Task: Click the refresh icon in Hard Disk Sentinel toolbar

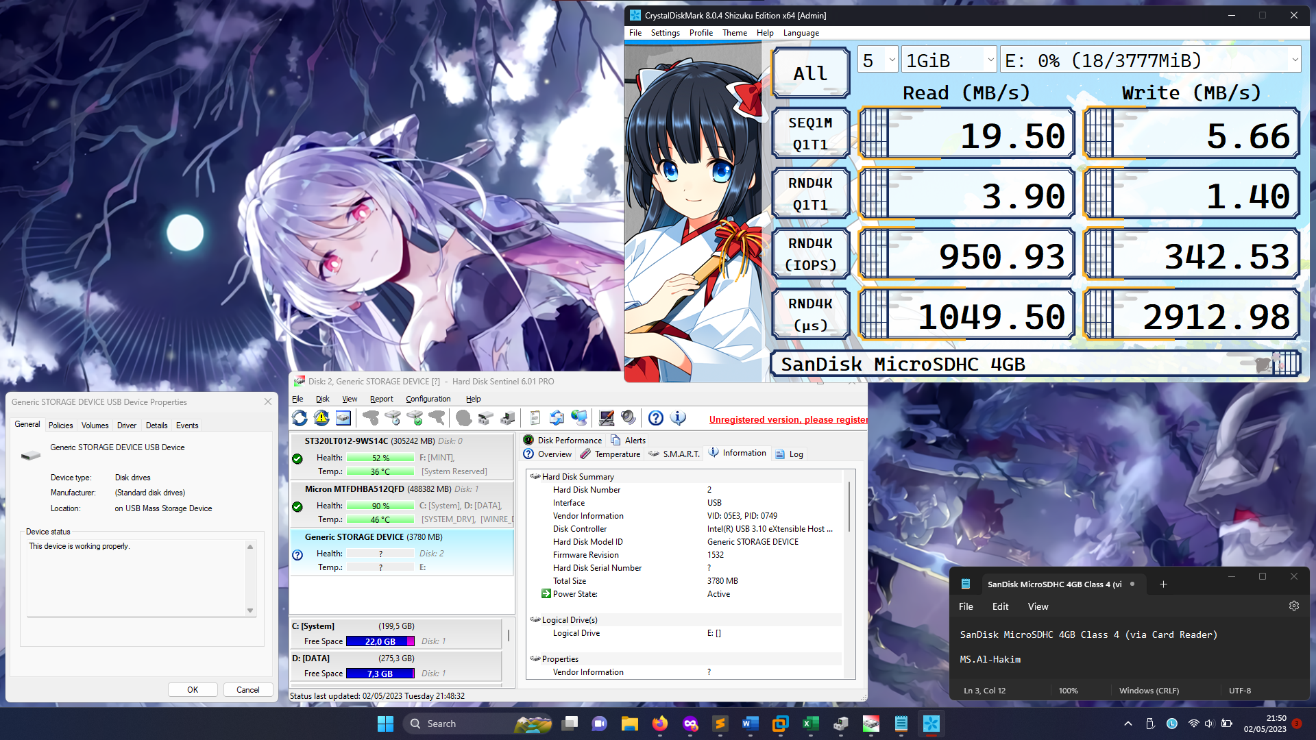Action: [300, 418]
